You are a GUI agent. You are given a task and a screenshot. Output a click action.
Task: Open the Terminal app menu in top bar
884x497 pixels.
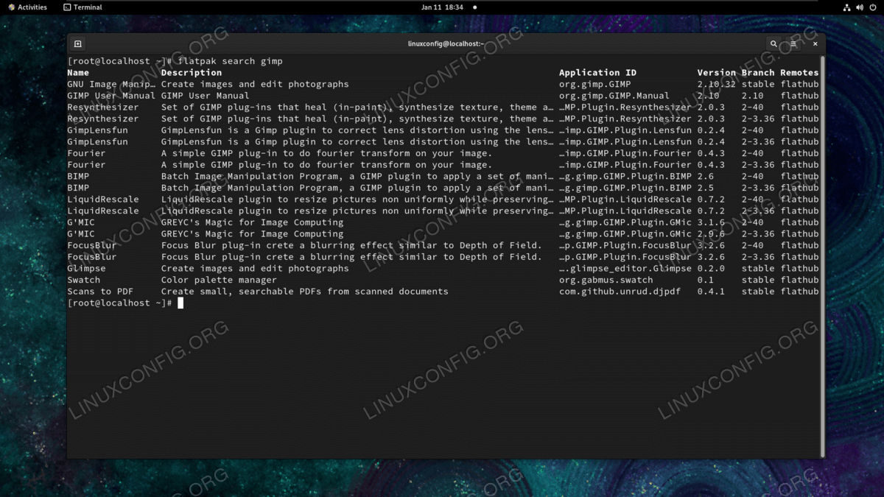tap(83, 7)
